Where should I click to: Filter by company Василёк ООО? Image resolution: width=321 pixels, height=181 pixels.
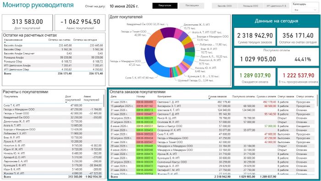225,6
